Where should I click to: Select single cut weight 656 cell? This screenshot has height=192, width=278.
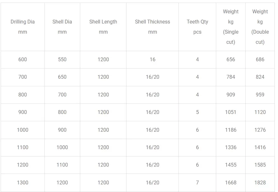pos(231,60)
